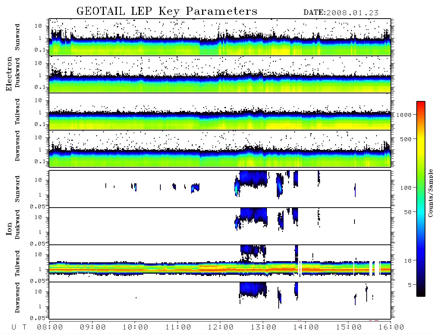Click the rainbow Counts/Sample color scale bar
This screenshot has height=334, width=433.
click(421, 199)
